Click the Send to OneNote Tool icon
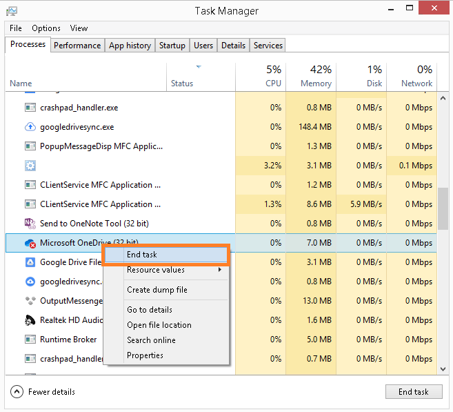This screenshot has height=412, width=453. click(30, 224)
